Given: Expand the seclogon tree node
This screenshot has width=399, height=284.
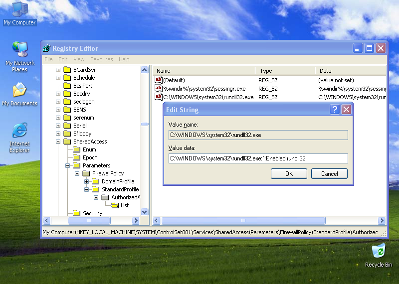Looking at the screenshot, I should click(x=58, y=102).
